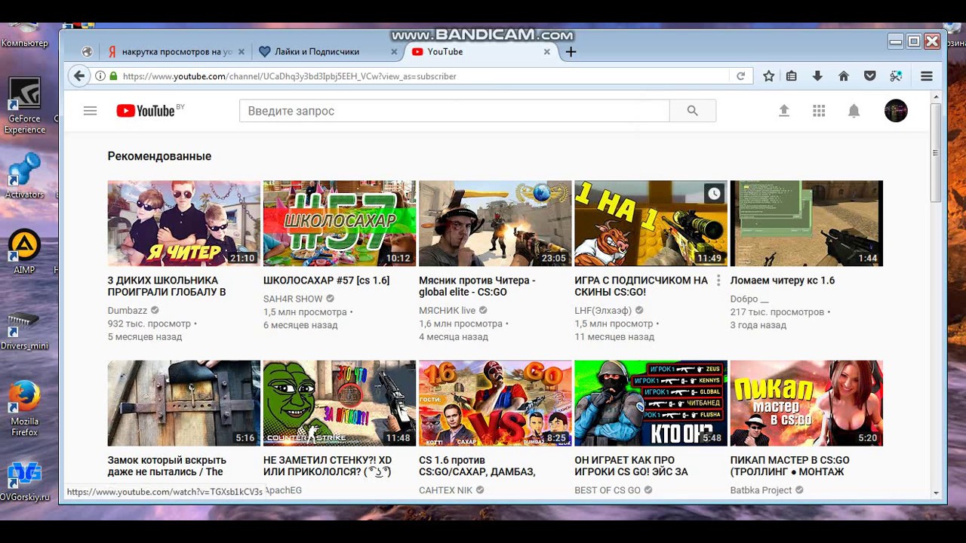Go back with the browser back arrow
Image resolution: width=966 pixels, height=543 pixels.
pyautogui.click(x=78, y=75)
